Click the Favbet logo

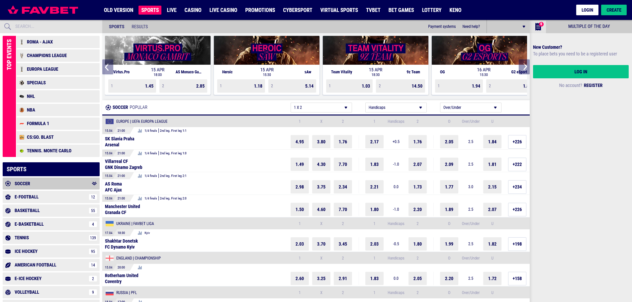point(43,10)
